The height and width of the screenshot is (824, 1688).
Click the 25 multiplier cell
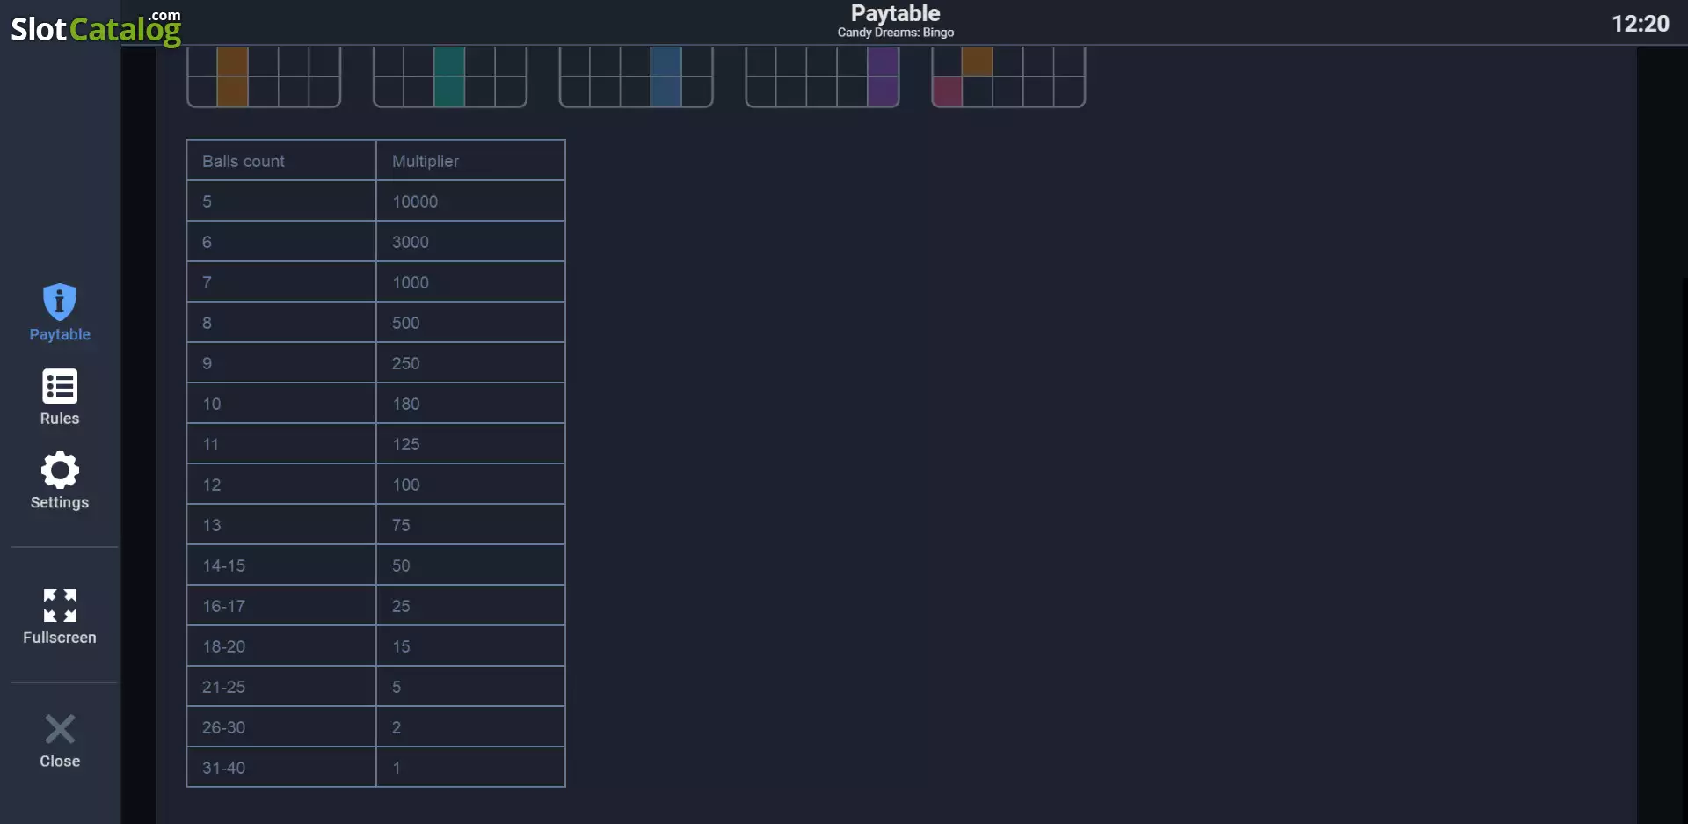[470, 606]
